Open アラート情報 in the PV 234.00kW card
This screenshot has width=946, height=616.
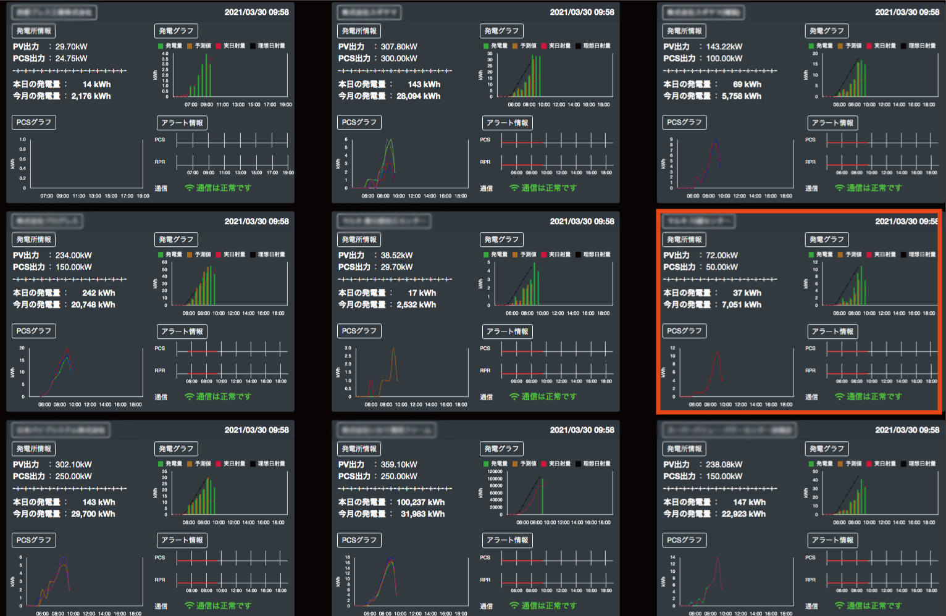(x=182, y=331)
